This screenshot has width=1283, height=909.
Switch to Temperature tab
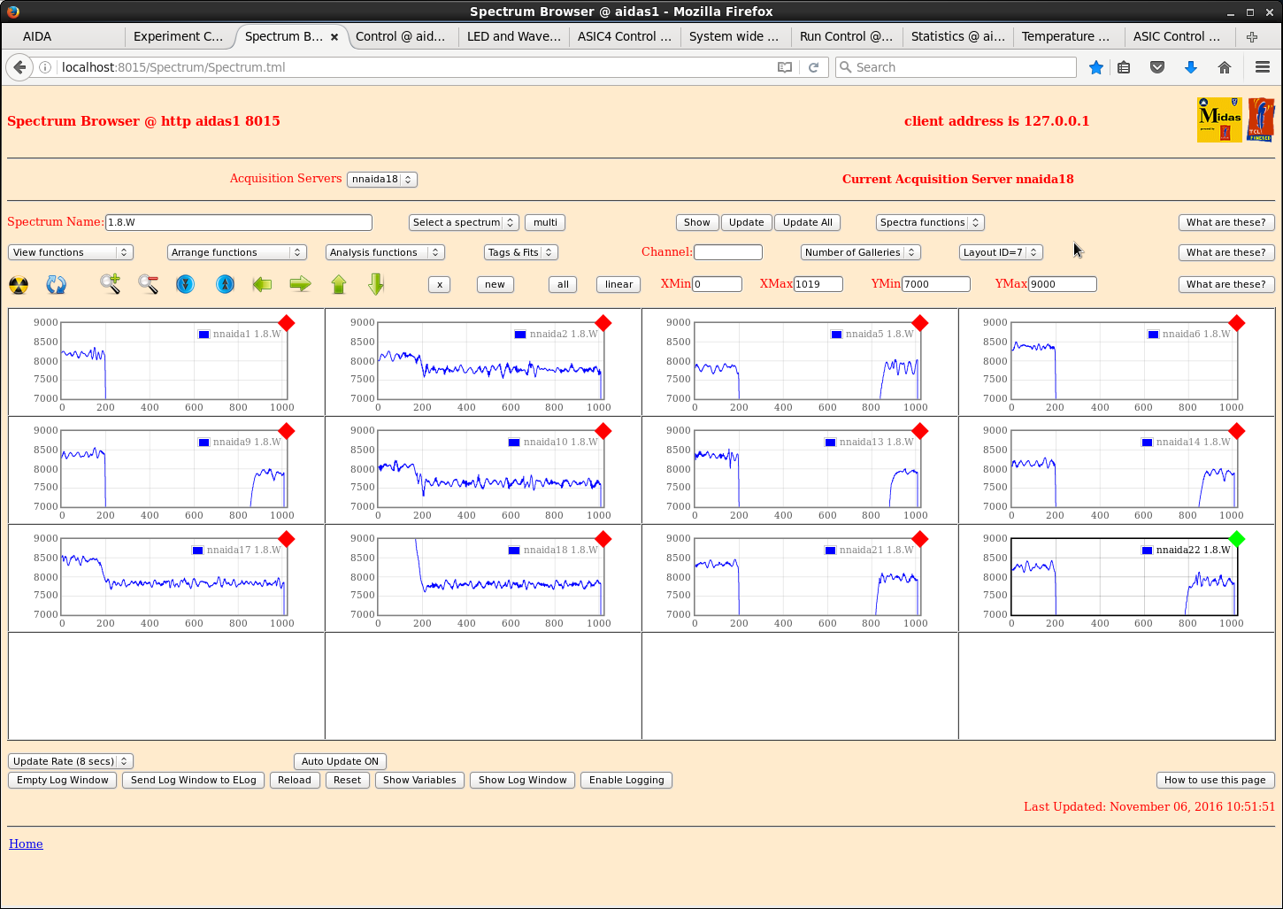pos(1068,36)
